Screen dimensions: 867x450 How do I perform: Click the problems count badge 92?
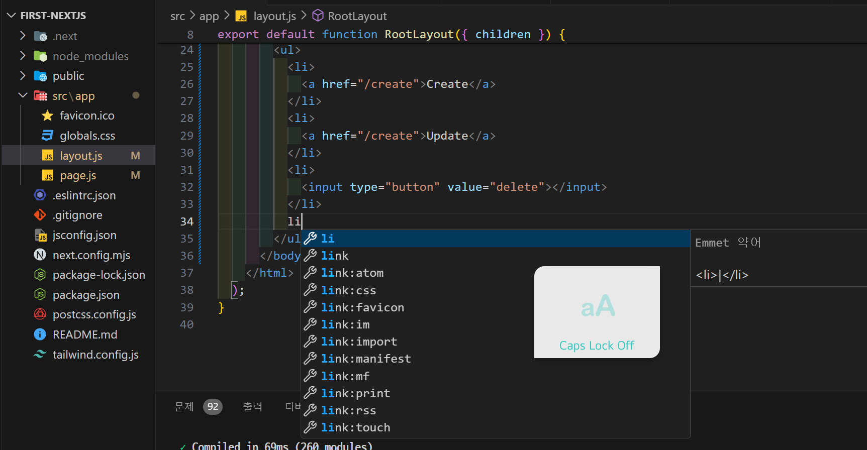tap(213, 406)
